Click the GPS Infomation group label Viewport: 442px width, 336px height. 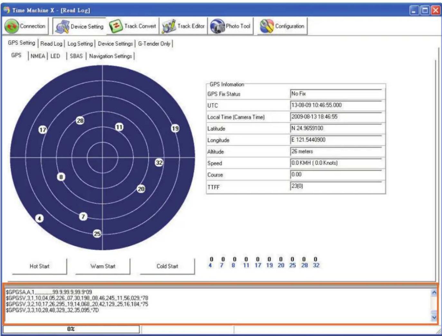point(227,84)
